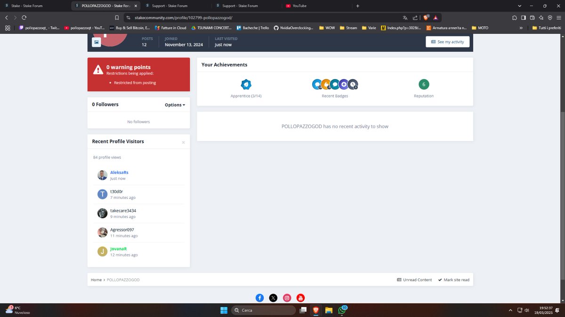Toggle the browser sidebar panel icon
This screenshot has width=565, height=317.
(524, 17)
